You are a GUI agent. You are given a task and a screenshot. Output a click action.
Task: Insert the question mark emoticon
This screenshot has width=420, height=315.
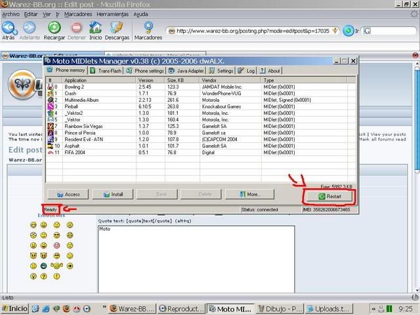44,276
